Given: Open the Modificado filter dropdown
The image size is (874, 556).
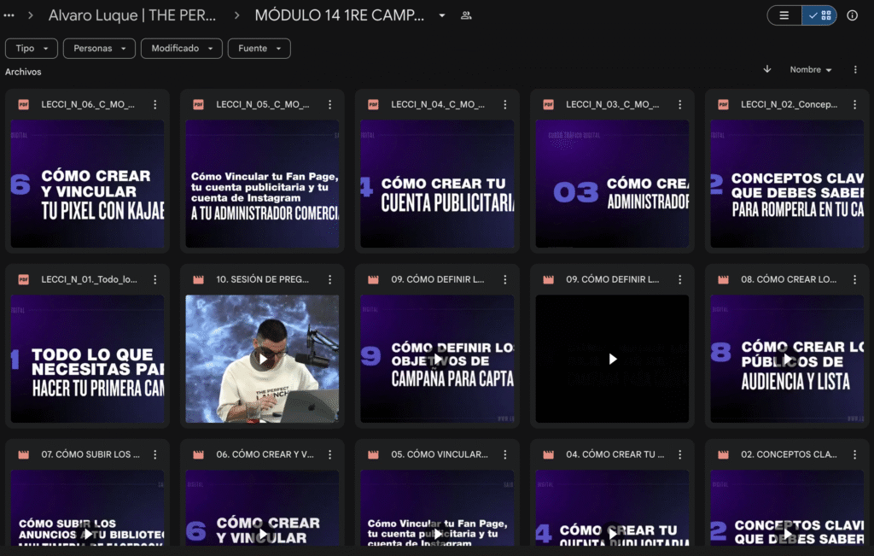Looking at the screenshot, I should (x=182, y=49).
